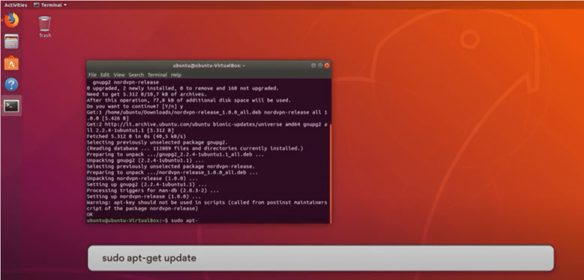Open the View menu in terminal

pos(119,75)
